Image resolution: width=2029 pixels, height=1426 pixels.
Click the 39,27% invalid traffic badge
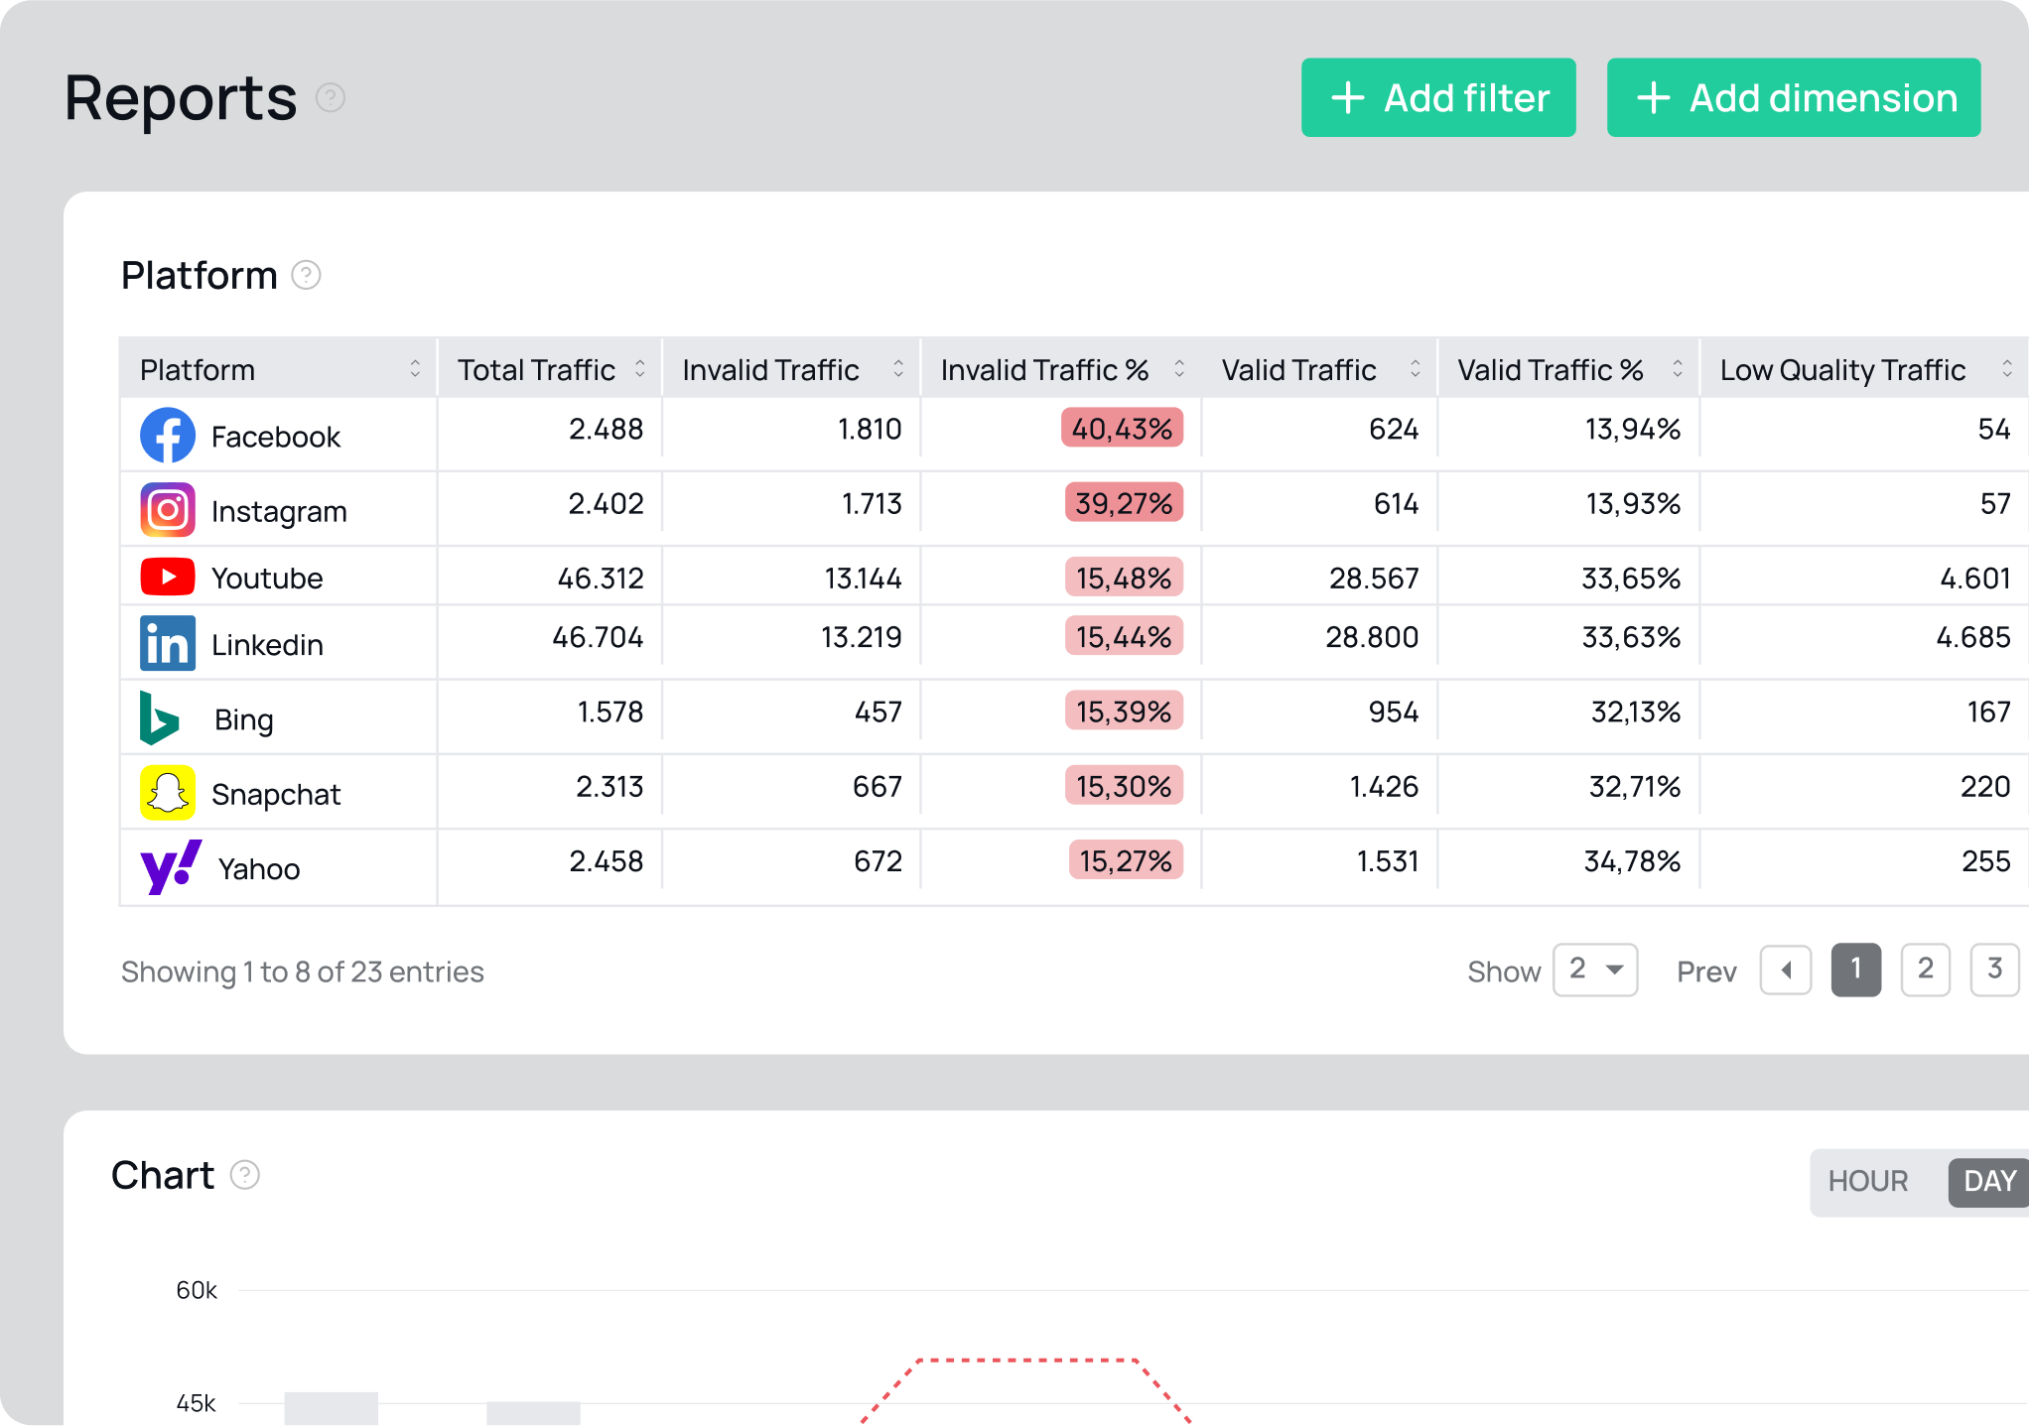coord(1124,502)
